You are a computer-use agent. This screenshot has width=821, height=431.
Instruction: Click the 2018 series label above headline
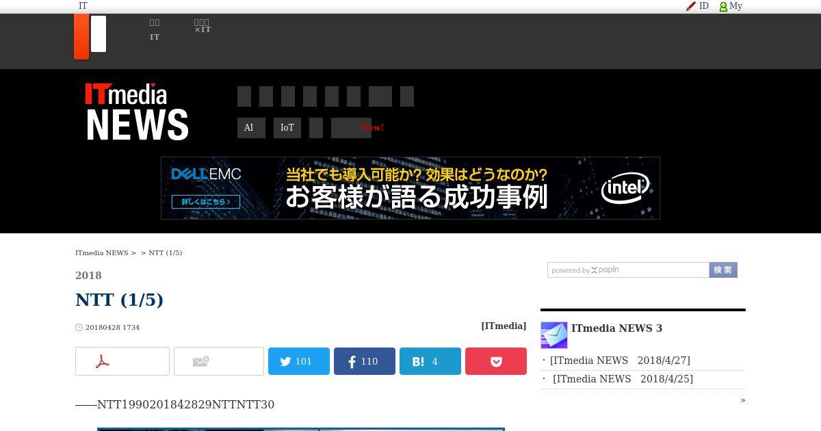88,276
